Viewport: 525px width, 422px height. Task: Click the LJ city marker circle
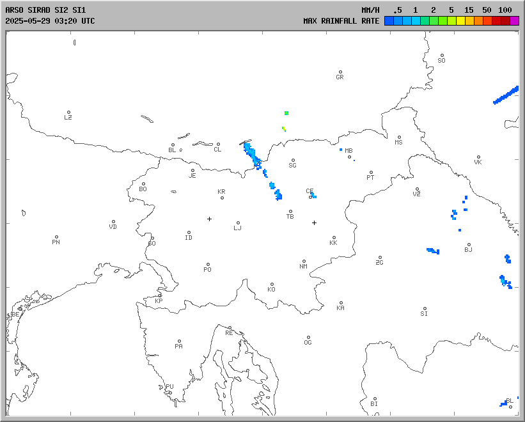click(238, 223)
